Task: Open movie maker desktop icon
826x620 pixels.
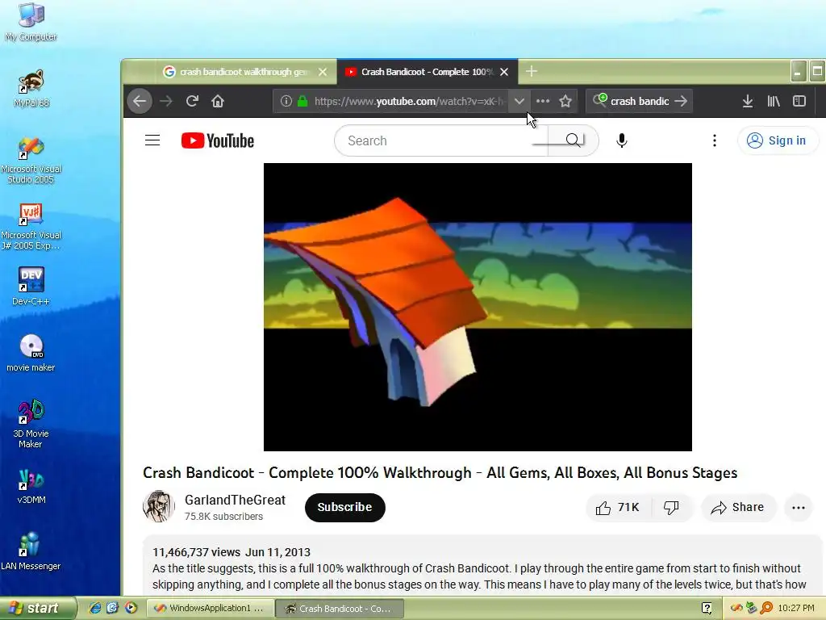Action: click(x=31, y=353)
